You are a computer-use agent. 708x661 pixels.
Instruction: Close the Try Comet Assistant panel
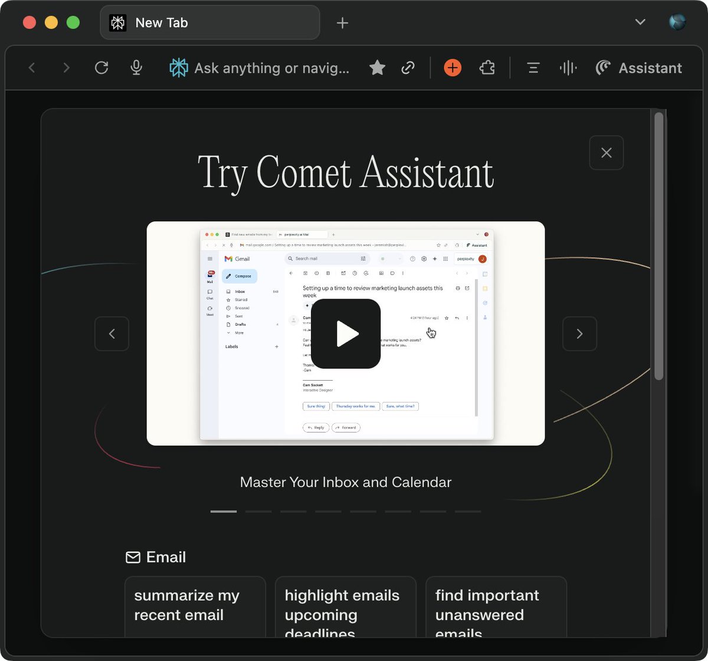(x=606, y=153)
